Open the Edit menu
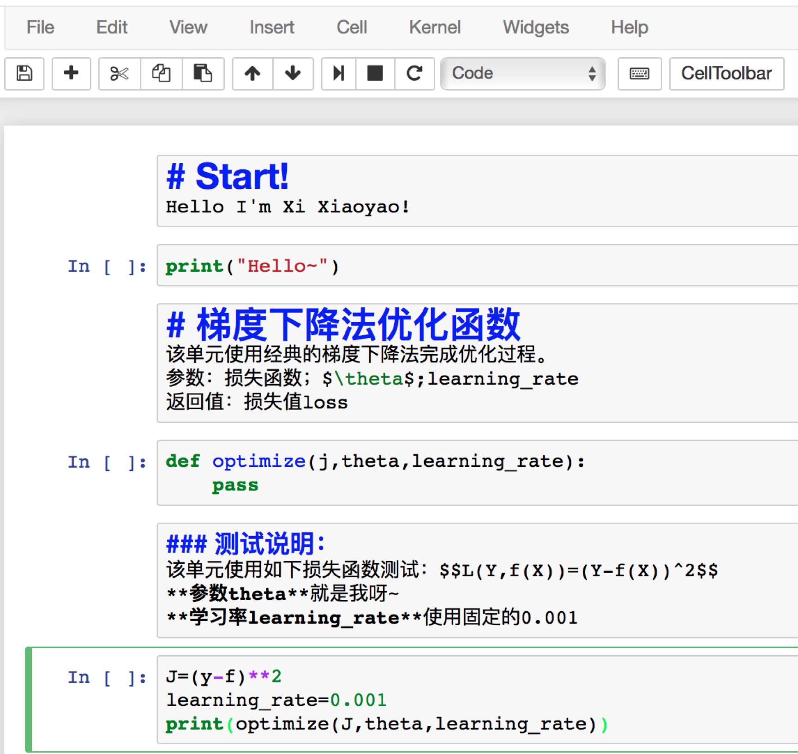The width and height of the screenshot is (798, 754). click(x=112, y=27)
